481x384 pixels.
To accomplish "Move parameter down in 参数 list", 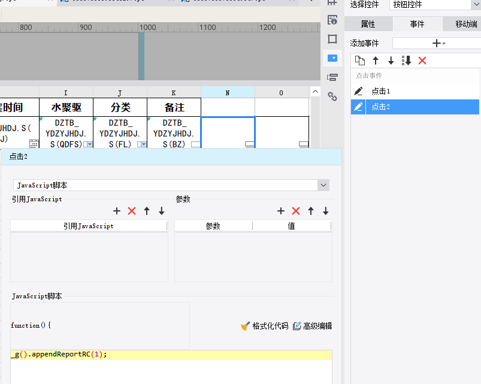I will click(x=326, y=211).
